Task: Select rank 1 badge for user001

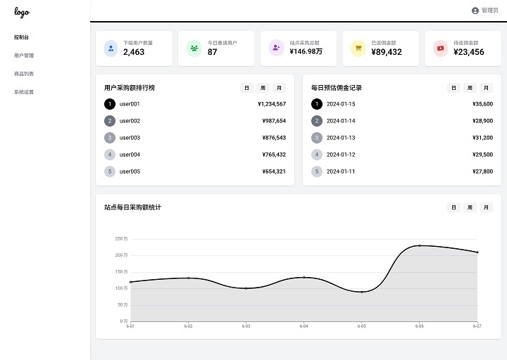Action: click(x=109, y=104)
